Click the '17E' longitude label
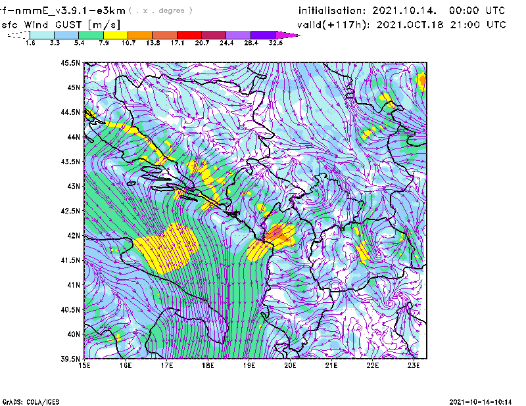 point(167,365)
